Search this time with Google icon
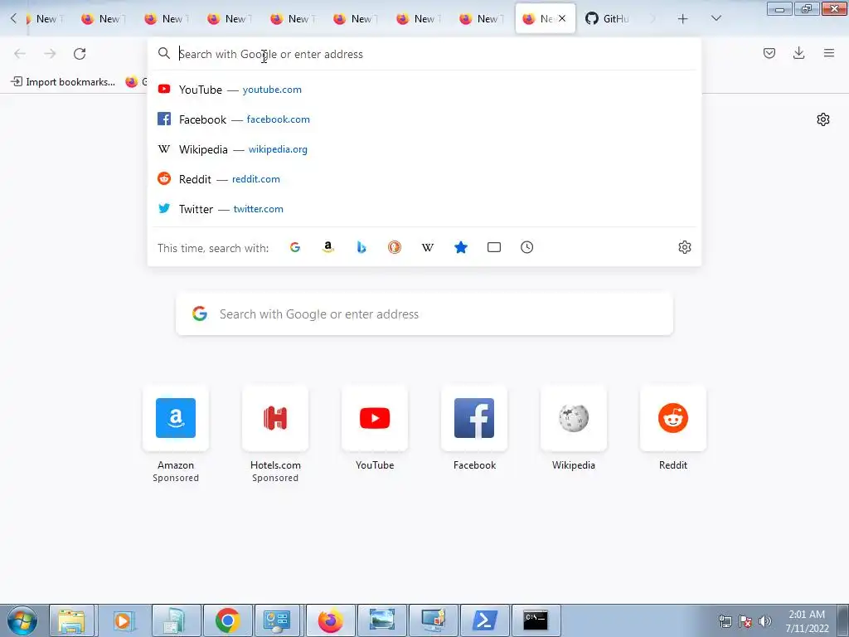849x637 pixels. click(295, 247)
